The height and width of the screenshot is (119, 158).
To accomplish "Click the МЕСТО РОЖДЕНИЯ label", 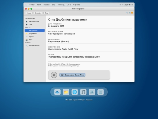I will click(x=55, y=31).
